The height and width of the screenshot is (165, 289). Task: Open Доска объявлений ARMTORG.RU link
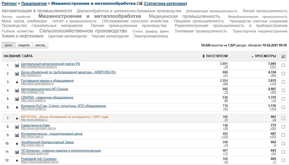68,72
